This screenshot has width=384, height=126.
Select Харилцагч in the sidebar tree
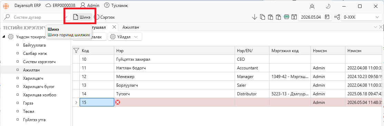pos(33,78)
